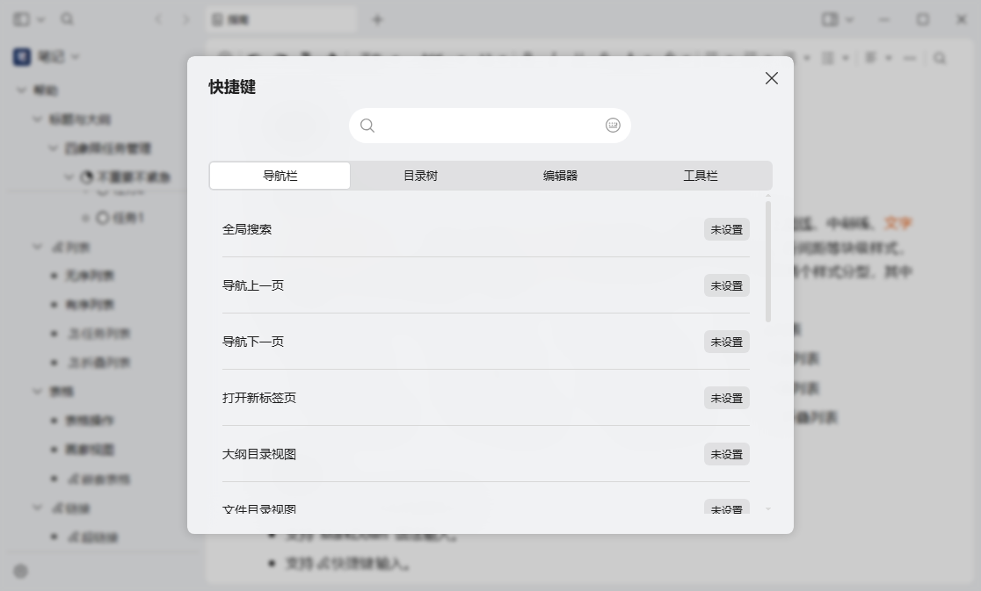Switch to the 工具栏 tab in shortcuts dialog
This screenshot has width=981, height=591.
pyautogui.click(x=701, y=175)
